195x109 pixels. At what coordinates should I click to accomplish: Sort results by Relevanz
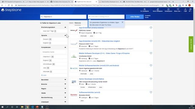(x=78, y=23)
